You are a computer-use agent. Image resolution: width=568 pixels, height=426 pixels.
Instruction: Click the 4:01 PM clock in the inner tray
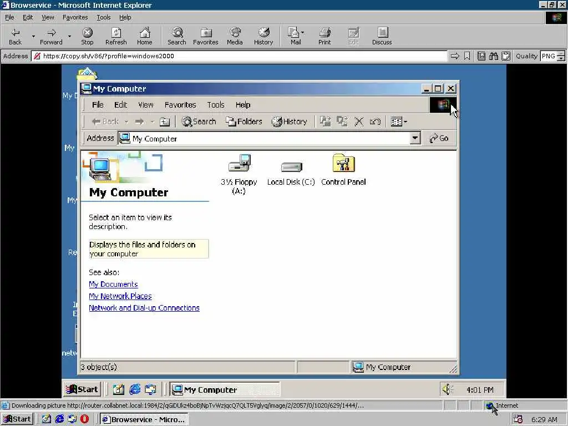(x=480, y=390)
